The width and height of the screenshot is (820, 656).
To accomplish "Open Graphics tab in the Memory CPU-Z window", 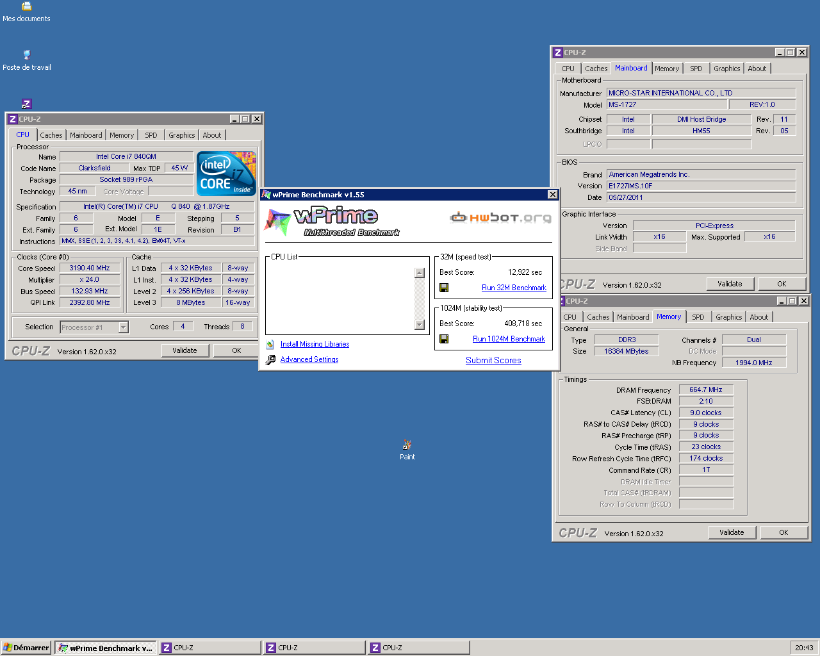I will point(729,317).
